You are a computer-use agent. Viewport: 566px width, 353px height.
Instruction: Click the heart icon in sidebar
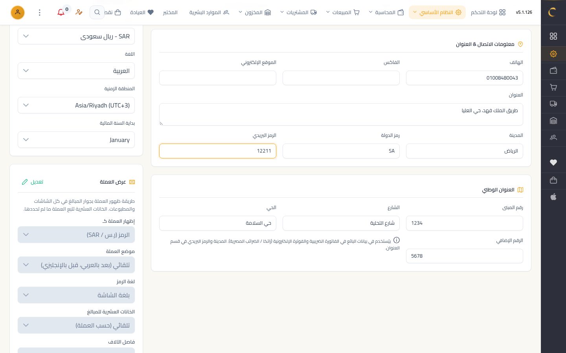pyautogui.click(x=553, y=162)
